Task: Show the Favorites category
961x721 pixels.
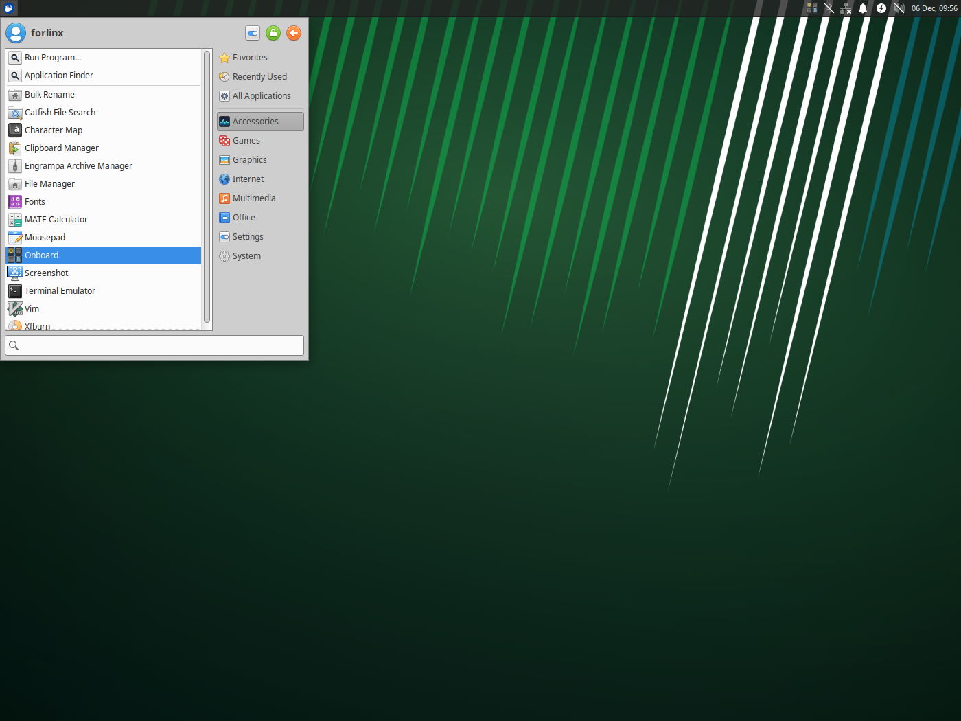Action: 260,58
